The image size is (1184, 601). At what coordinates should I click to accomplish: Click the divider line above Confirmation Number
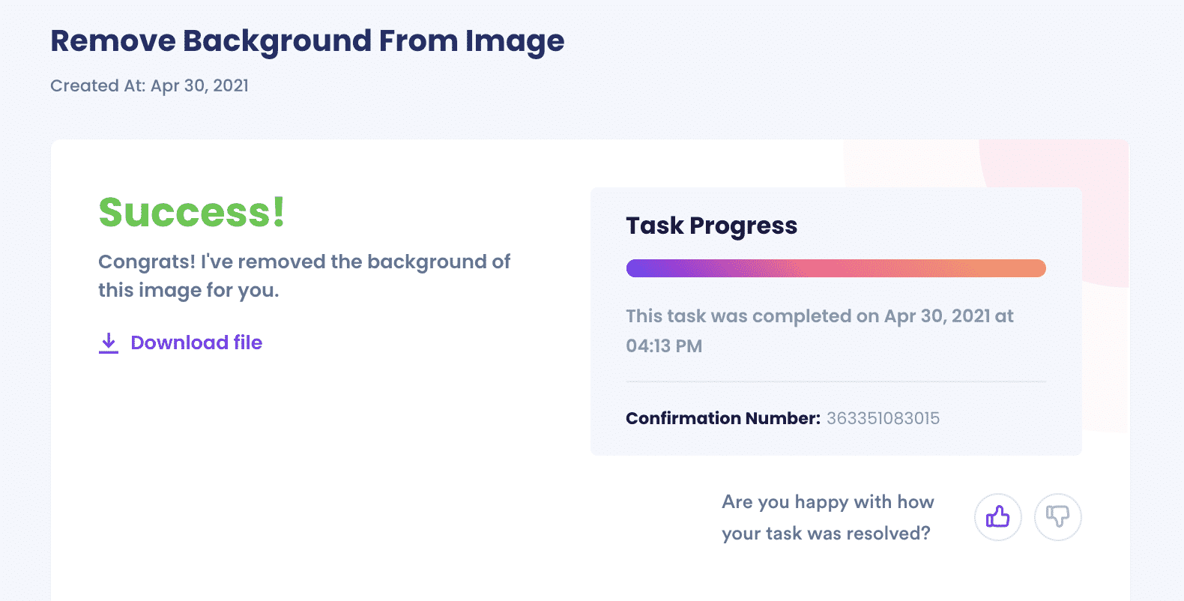(x=836, y=381)
